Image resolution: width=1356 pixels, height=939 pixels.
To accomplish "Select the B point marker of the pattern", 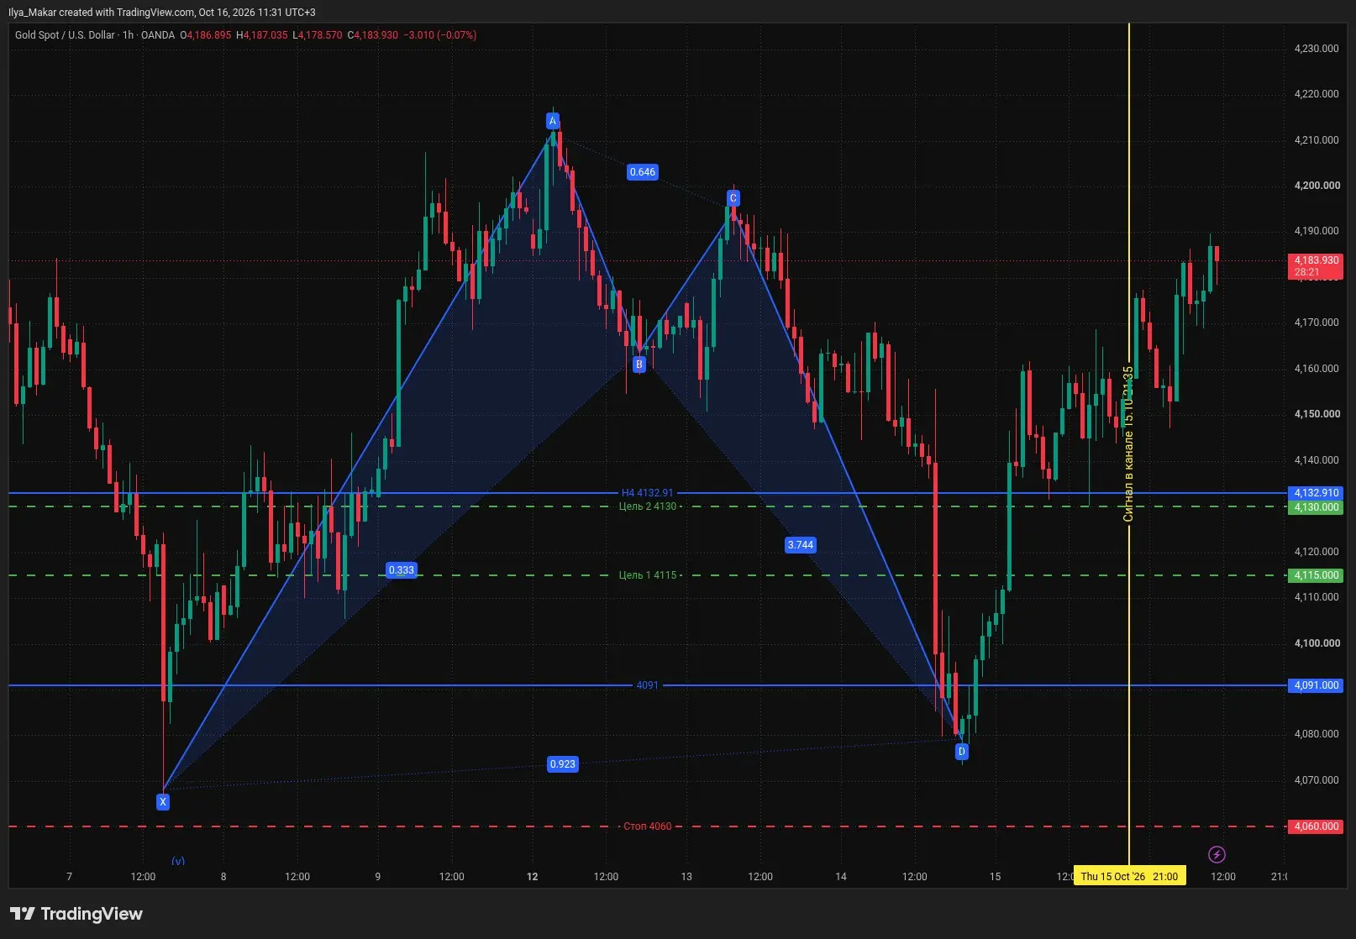I will tap(639, 365).
